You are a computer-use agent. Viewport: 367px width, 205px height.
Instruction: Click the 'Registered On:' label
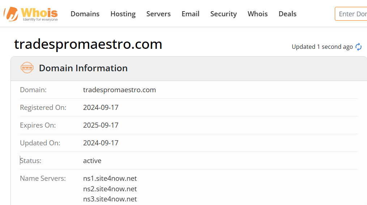coord(43,107)
